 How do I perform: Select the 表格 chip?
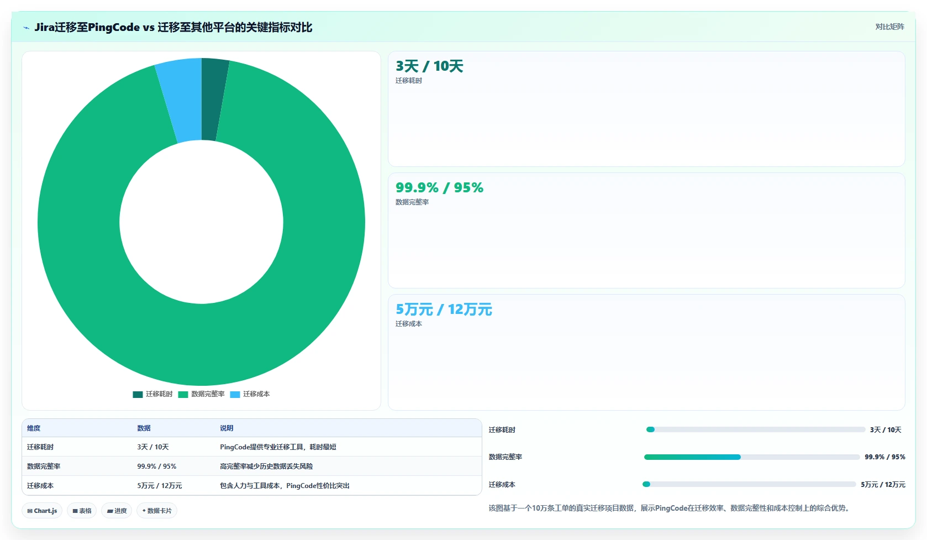pyautogui.click(x=82, y=511)
